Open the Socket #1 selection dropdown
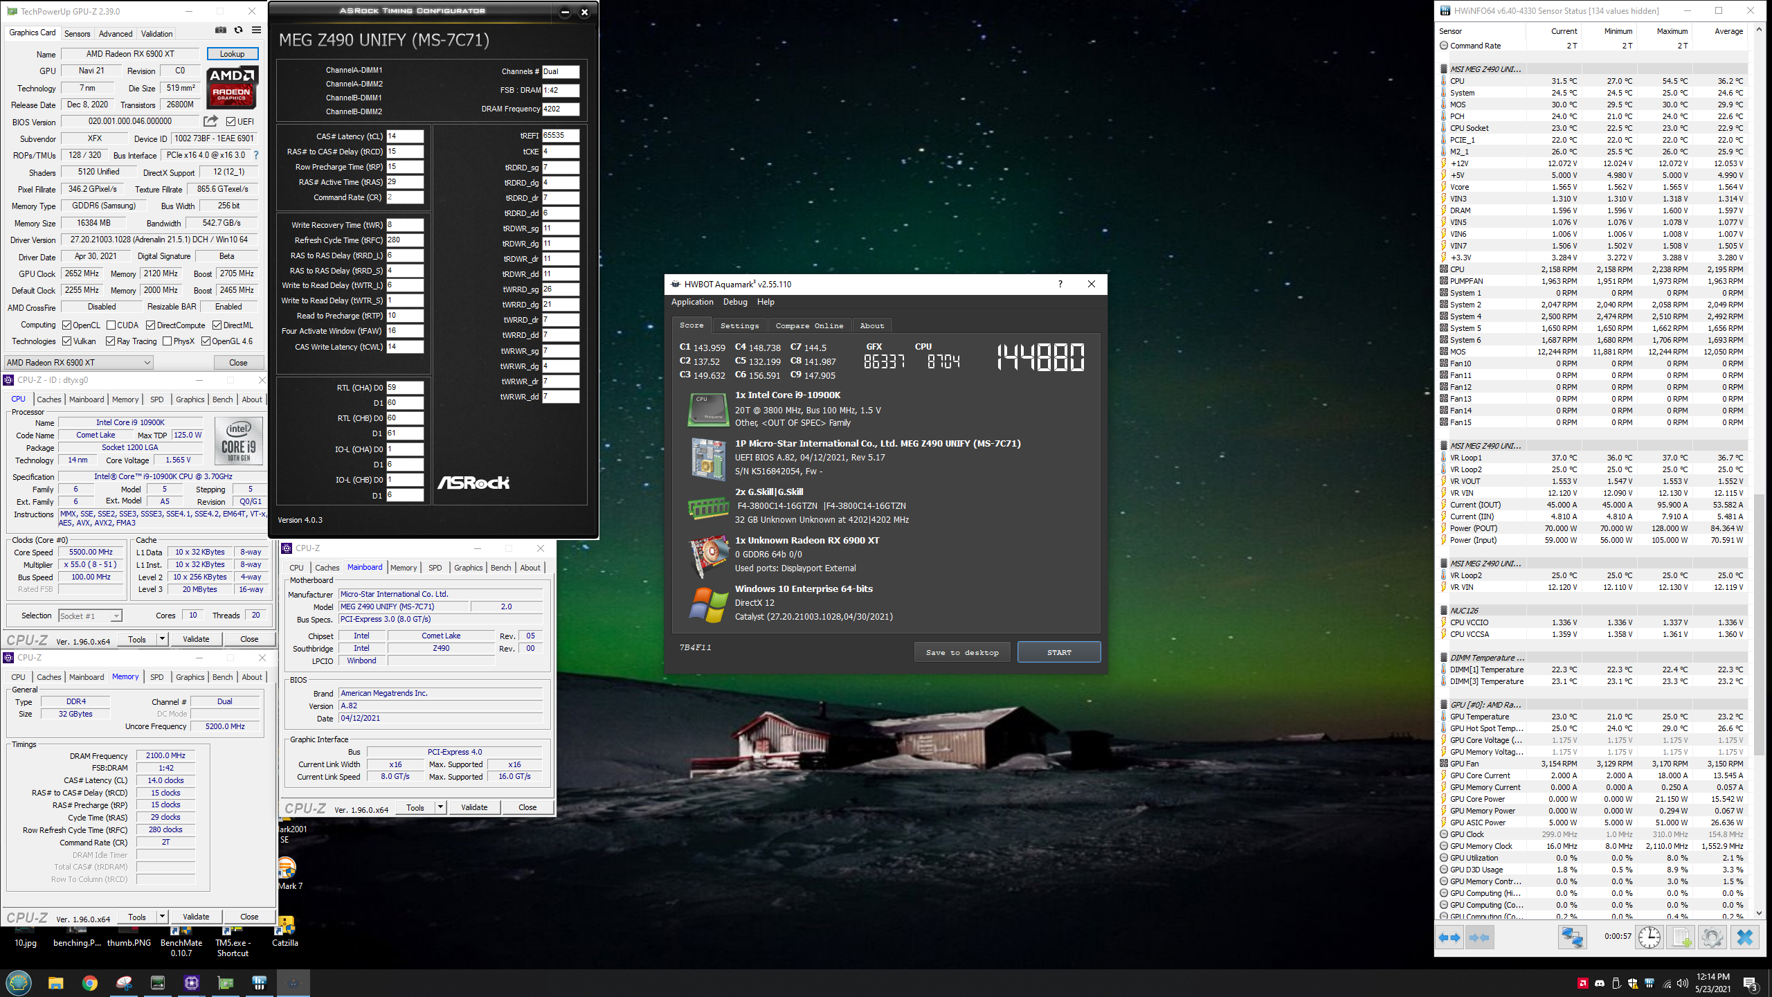 [x=90, y=616]
